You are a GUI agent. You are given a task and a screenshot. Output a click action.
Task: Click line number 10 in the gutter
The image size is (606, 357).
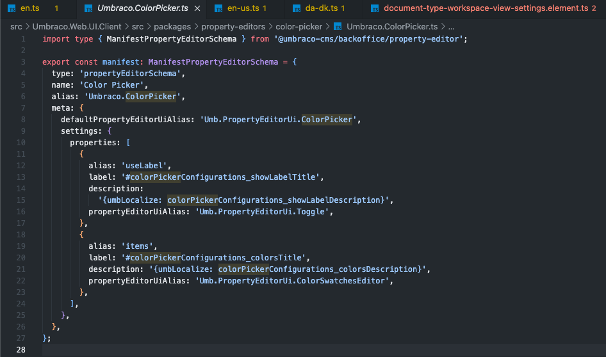(x=22, y=142)
